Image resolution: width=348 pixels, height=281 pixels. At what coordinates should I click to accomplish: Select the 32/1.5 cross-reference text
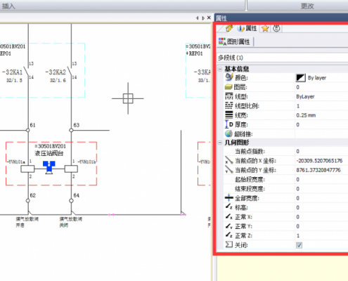coord(14,80)
